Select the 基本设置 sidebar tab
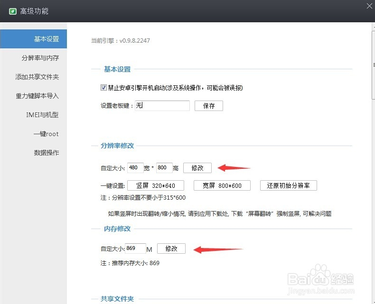Viewport: 375px width, 304px height. pos(34,39)
